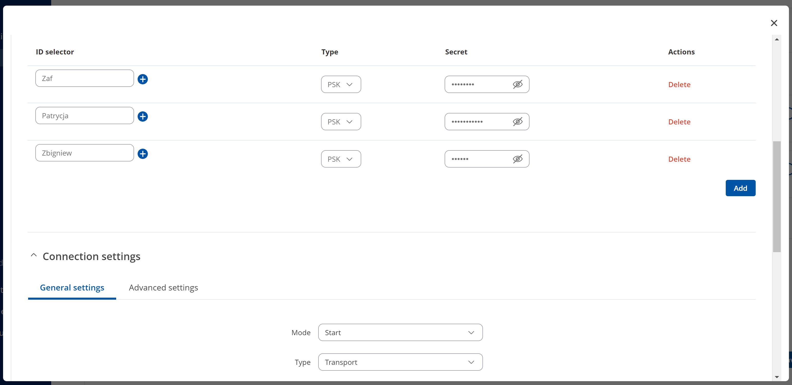
Task: Add another ID selector to the Zbigniew row
Action: [143, 154]
